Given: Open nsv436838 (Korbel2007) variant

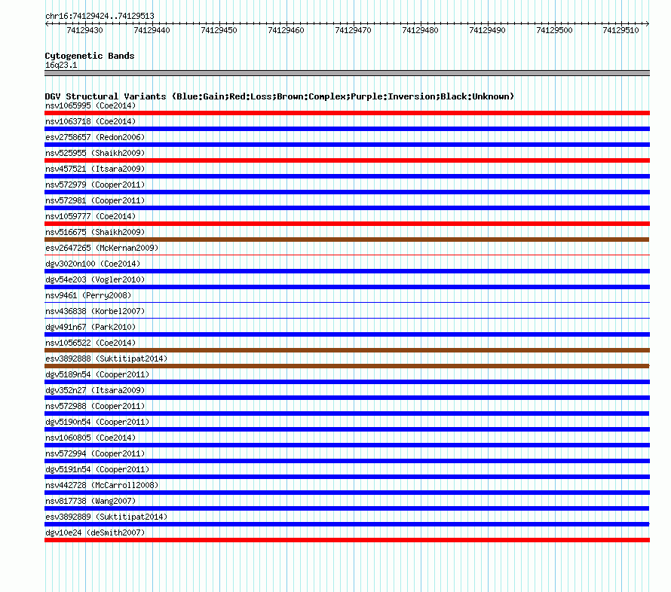Looking at the screenshot, I should (x=95, y=311).
